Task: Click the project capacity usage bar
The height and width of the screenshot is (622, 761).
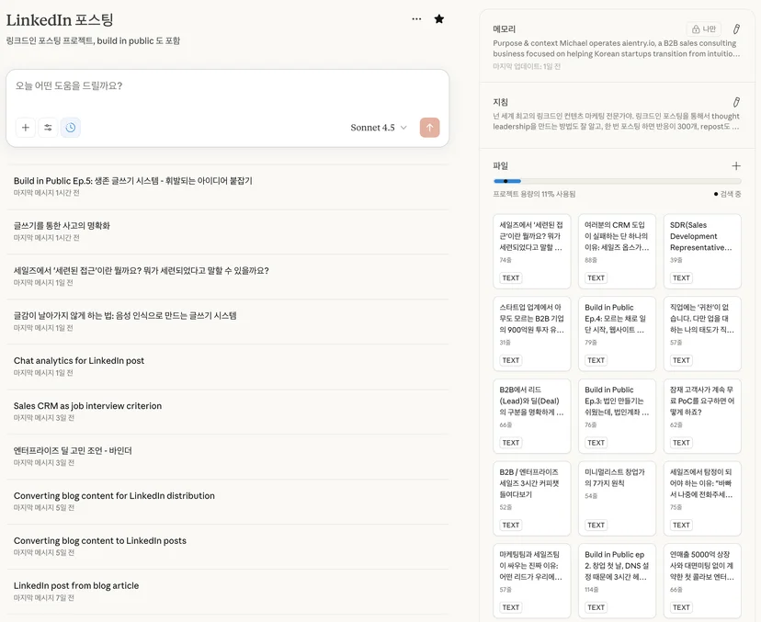Action: [617, 181]
